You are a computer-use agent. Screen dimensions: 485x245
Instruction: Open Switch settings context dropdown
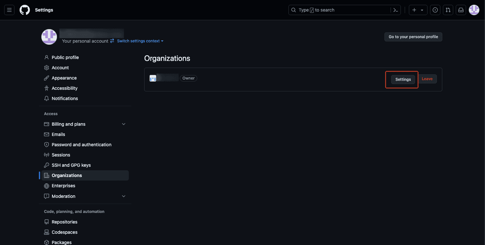click(140, 41)
